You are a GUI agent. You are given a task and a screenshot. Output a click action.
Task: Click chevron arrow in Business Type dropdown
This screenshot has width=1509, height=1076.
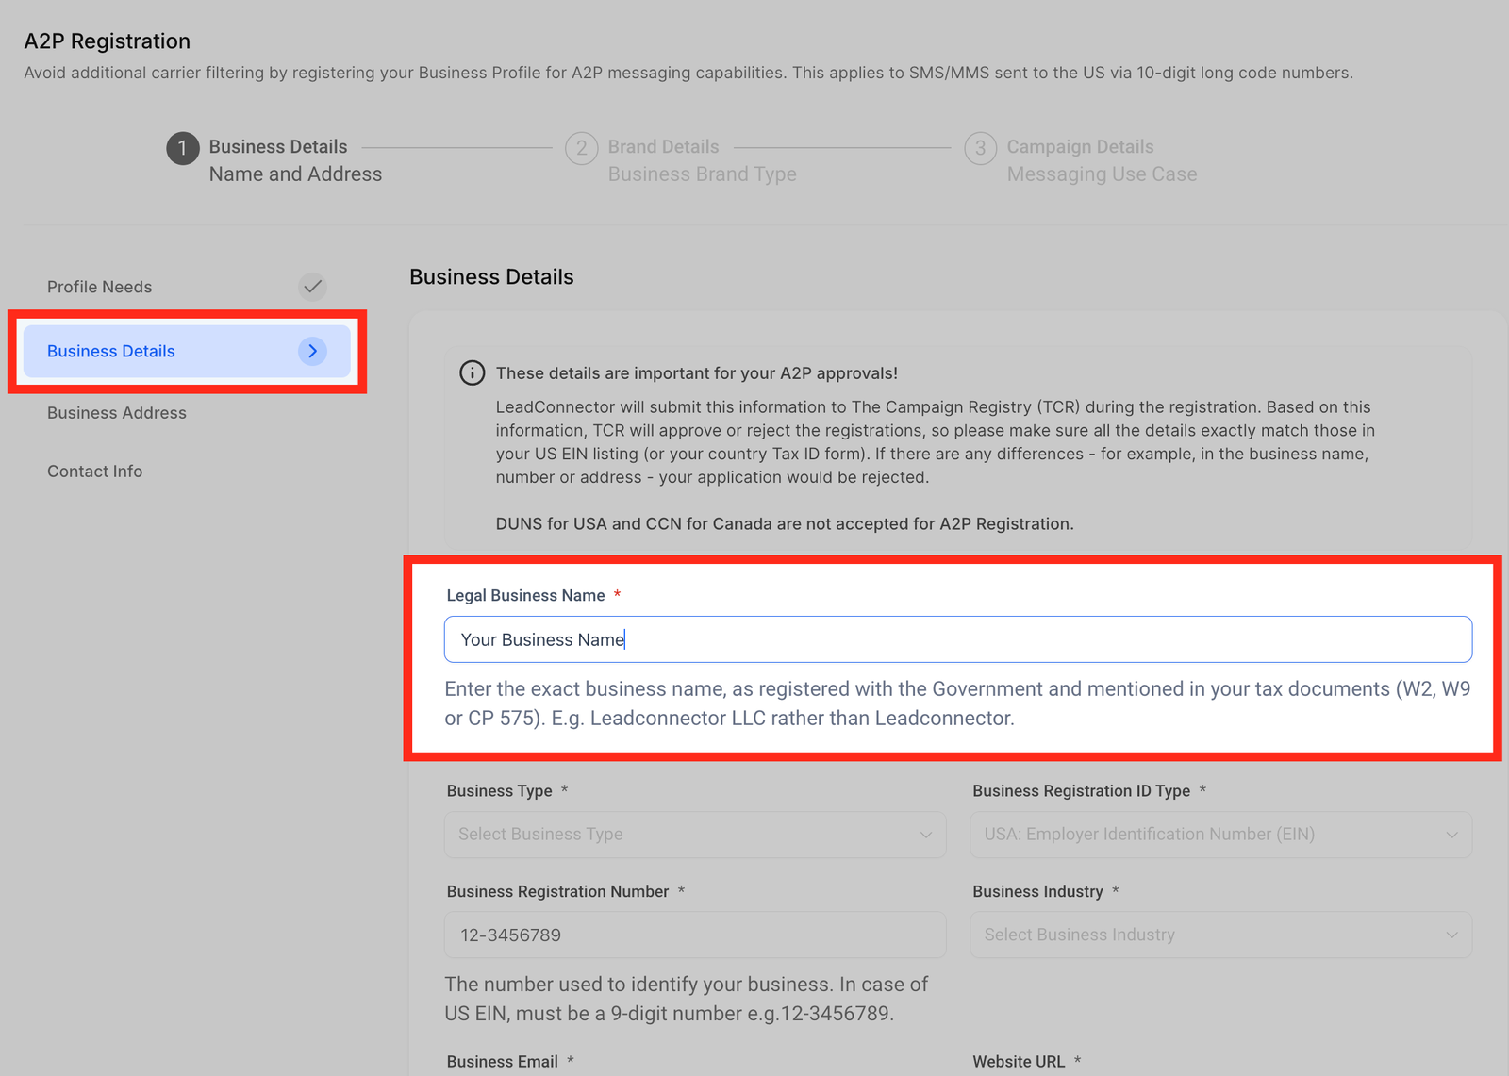pyautogui.click(x=925, y=835)
